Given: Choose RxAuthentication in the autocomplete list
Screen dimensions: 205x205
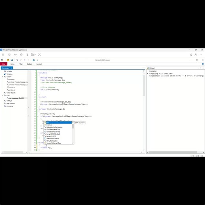Looking at the screenshot, I should point(58,141).
